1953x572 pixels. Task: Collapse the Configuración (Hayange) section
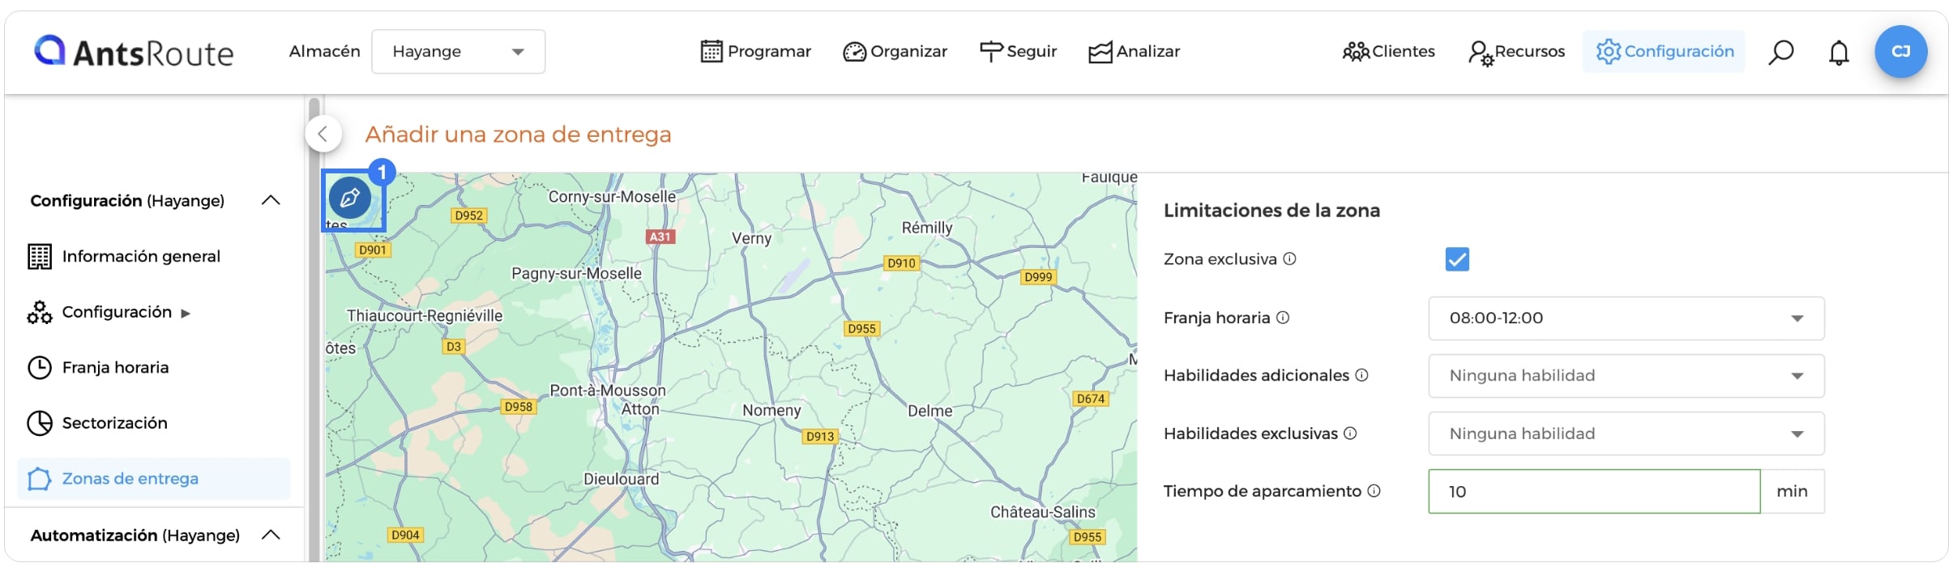point(271,200)
